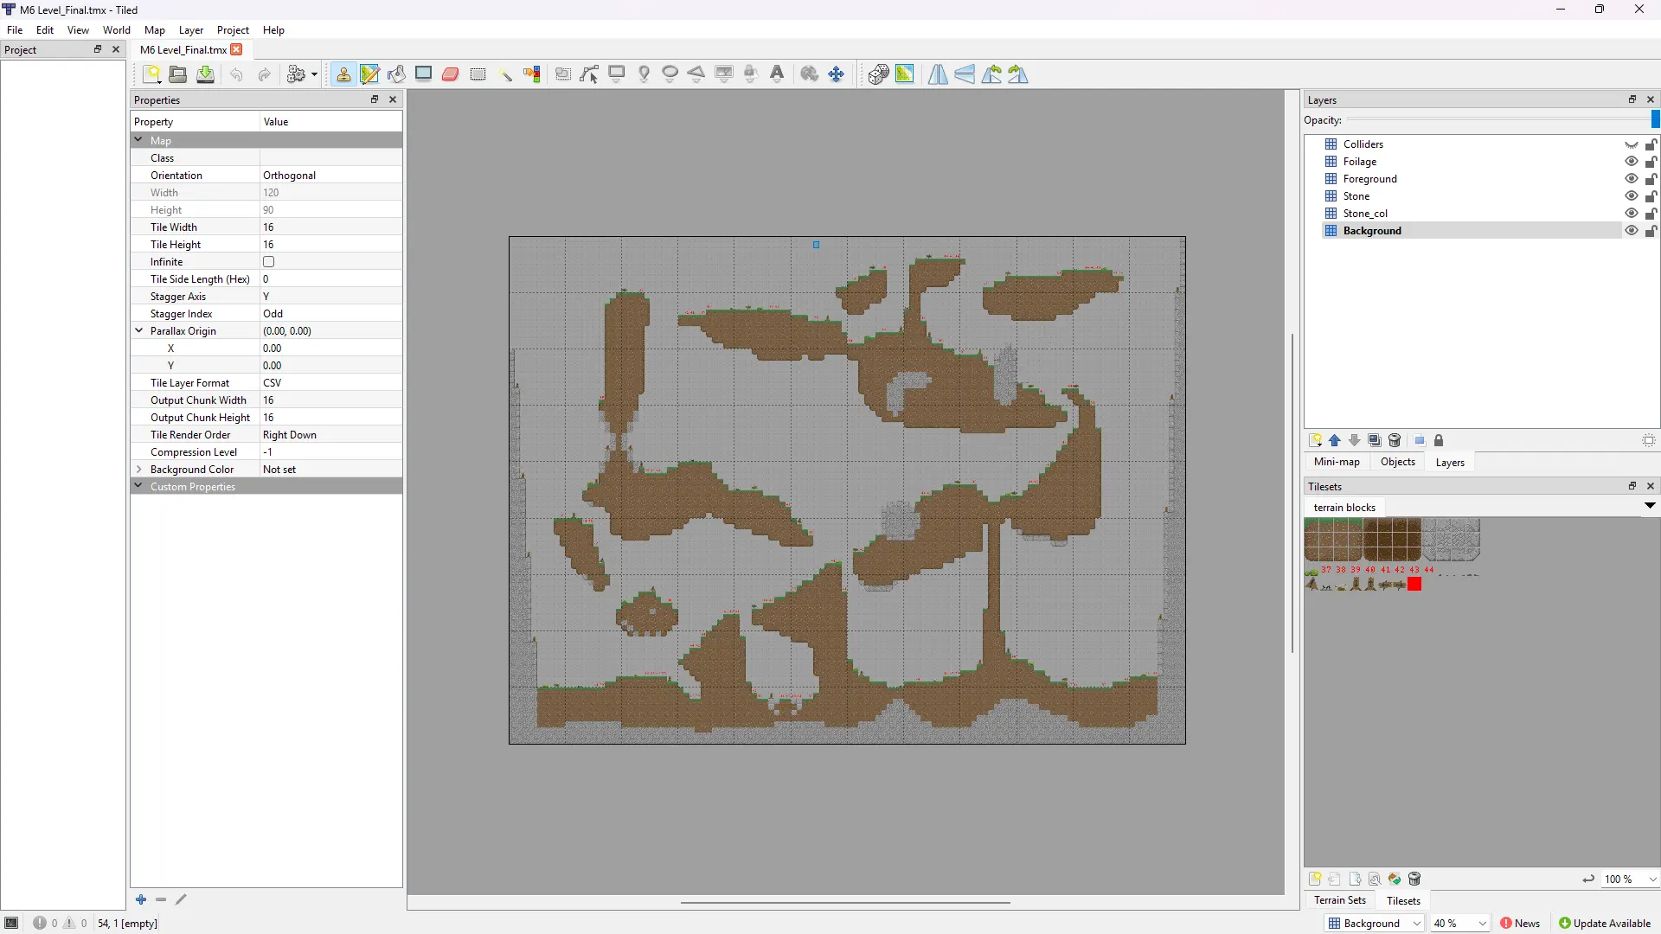Click the Flip Horizontal icon

tap(938, 74)
